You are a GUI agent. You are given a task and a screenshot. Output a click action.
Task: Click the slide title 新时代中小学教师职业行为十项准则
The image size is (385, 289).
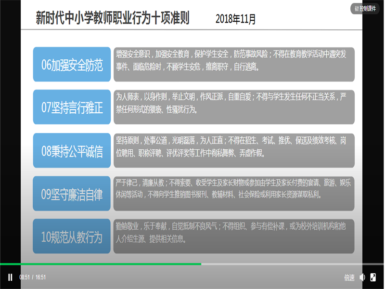pos(113,18)
